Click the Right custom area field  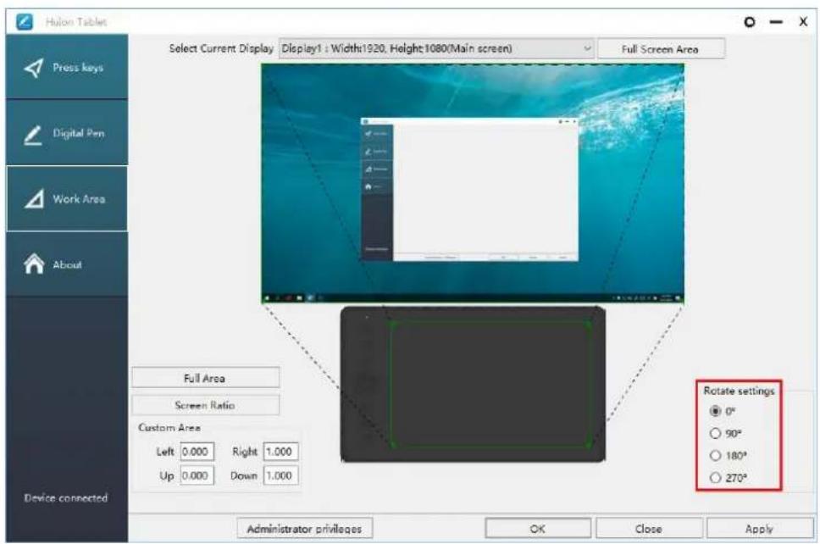[x=281, y=452]
